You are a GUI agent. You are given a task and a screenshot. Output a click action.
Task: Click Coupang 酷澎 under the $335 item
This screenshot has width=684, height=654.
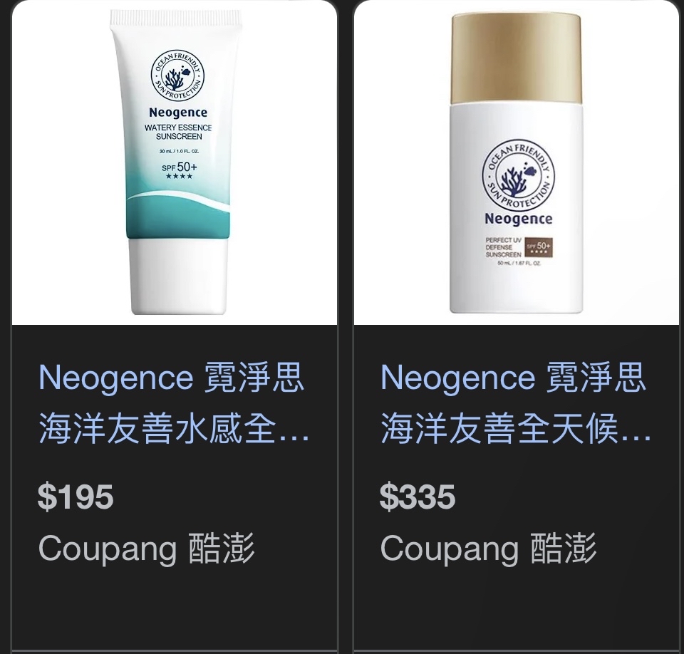click(488, 549)
